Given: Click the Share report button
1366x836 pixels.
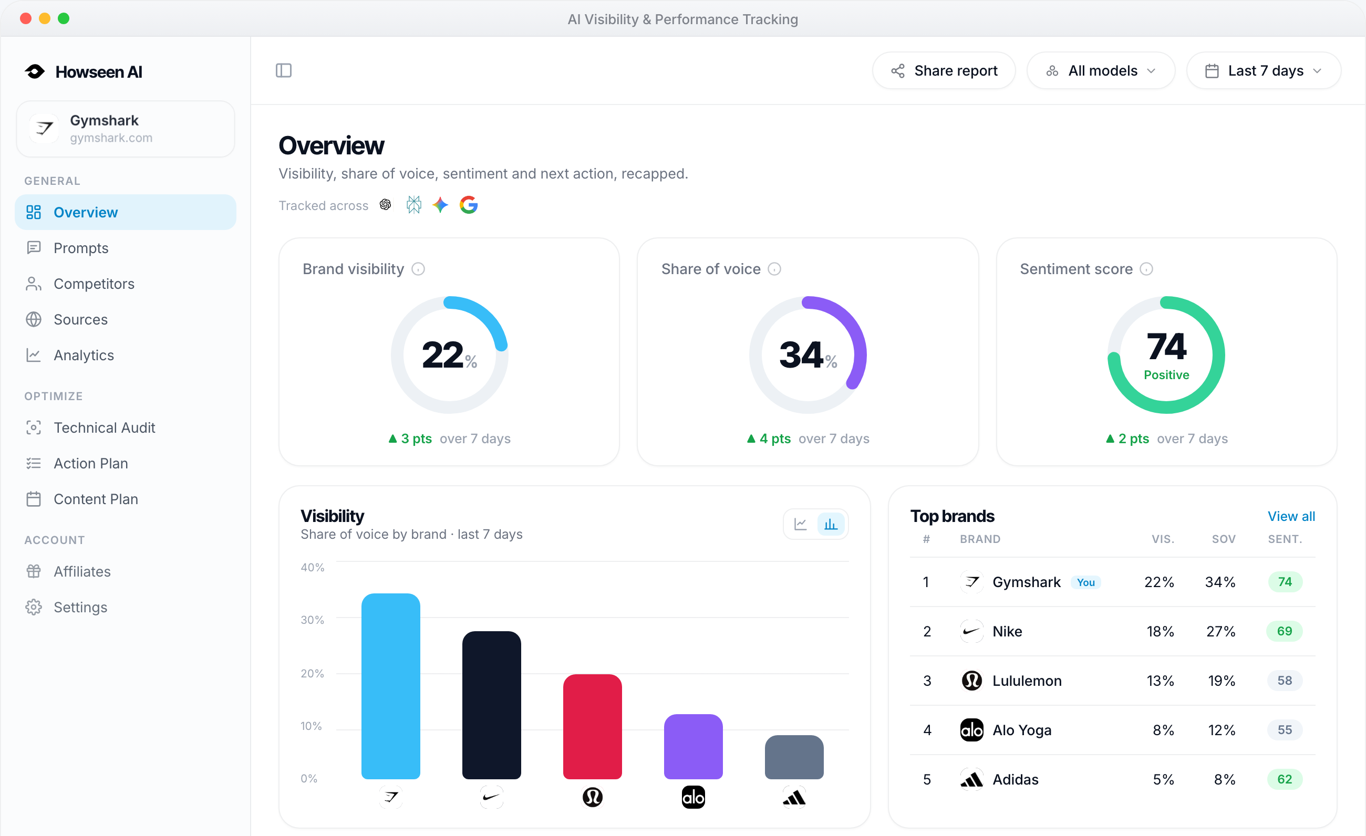Looking at the screenshot, I should coord(944,71).
